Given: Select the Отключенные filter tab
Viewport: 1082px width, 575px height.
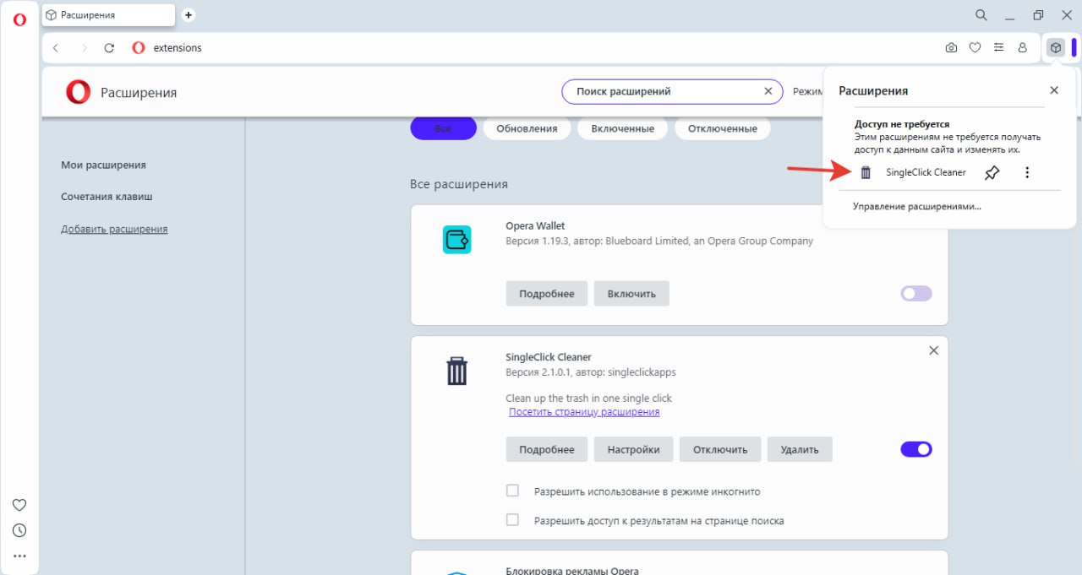Looking at the screenshot, I should pyautogui.click(x=722, y=128).
